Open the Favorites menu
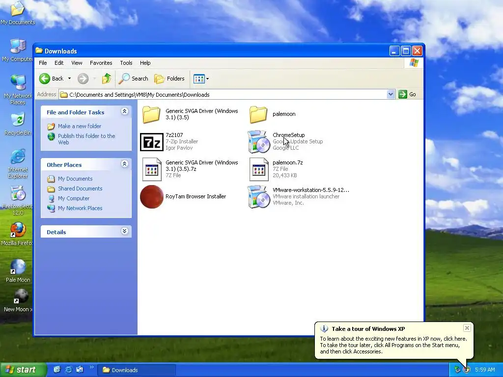The height and width of the screenshot is (377, 503). 101,63
